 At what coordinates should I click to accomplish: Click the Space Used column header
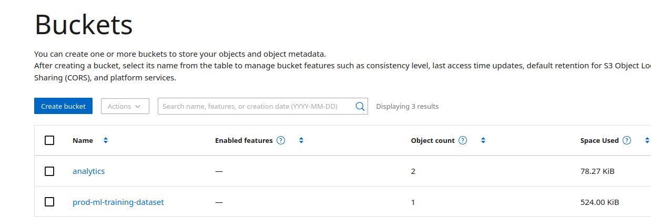pos(599,140)
